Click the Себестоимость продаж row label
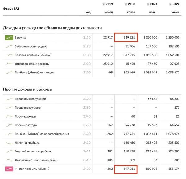This screenshot has width=186, height=179. click(31, 46)
